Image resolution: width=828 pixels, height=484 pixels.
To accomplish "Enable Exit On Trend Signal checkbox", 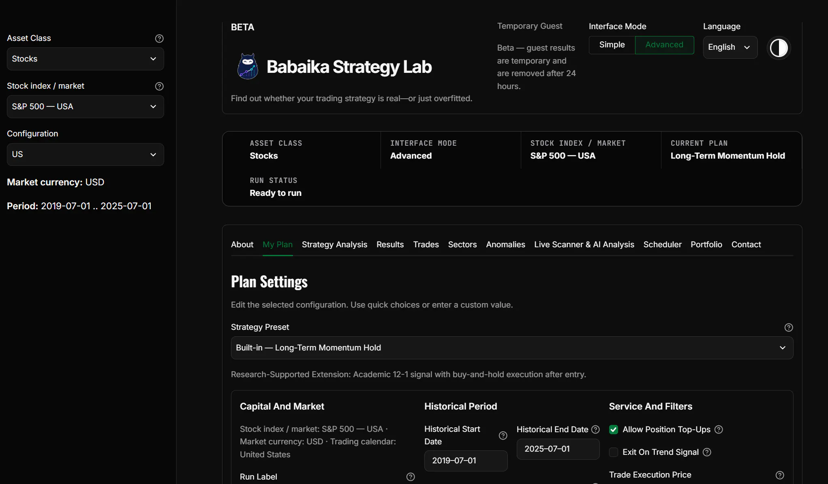I will (614, 452).
